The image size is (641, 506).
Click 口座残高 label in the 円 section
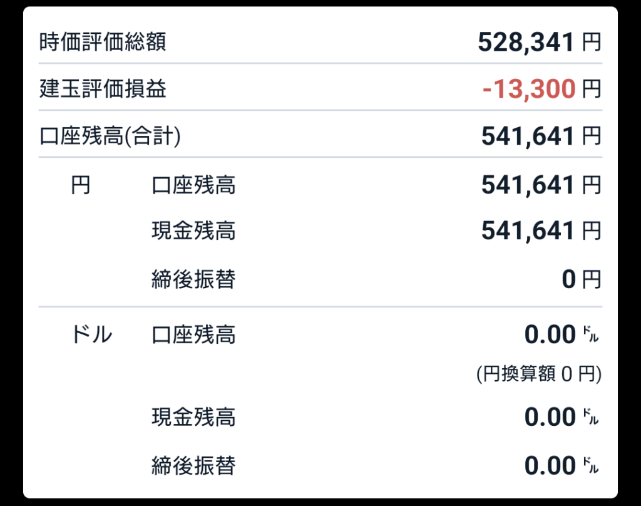pos(193,185)
